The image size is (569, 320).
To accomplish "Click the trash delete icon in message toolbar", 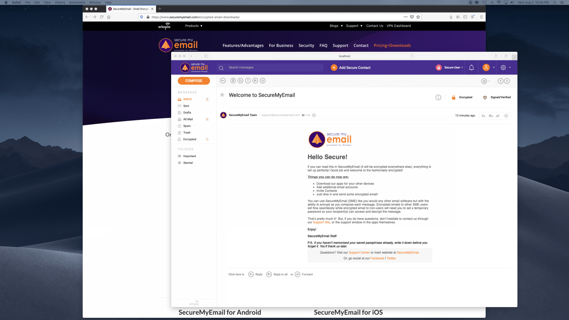I will pyautogui.click(x=233, y=81).
